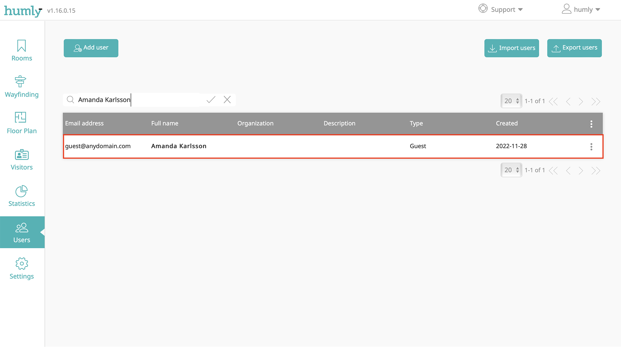Viewport: 621px width, 347px height.
Task: Click the humly logo
Action: tap(23, 11)
